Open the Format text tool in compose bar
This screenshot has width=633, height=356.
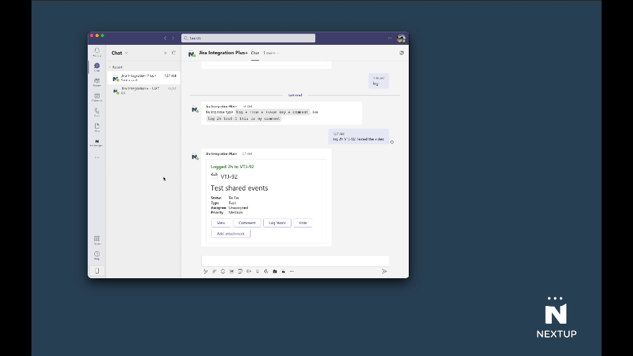206,271
